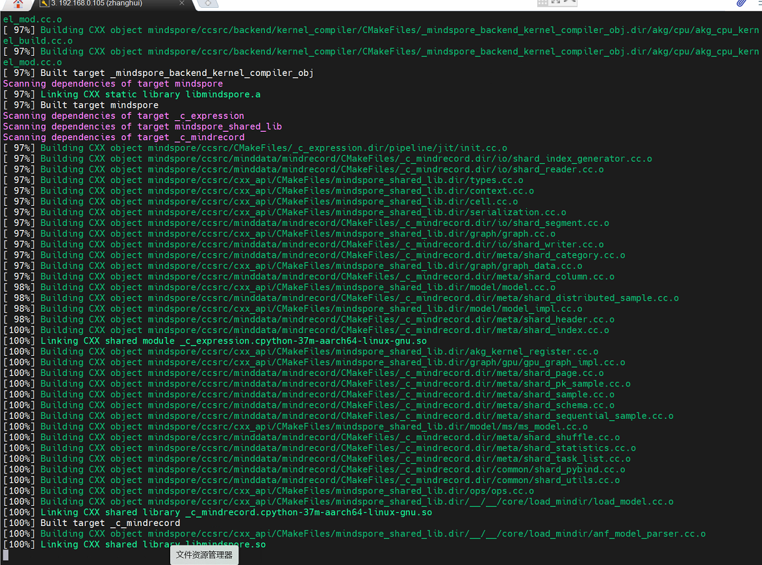This screenshot has width=762, height=565.
Task: Click the line ending shard_pybind.cc.o
Action: click(x=314, y=468)
